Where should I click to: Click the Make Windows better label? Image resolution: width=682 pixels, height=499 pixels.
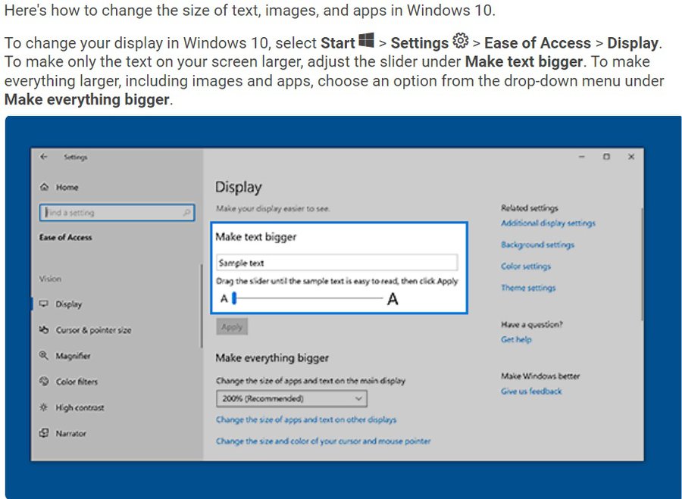point(540,376)
